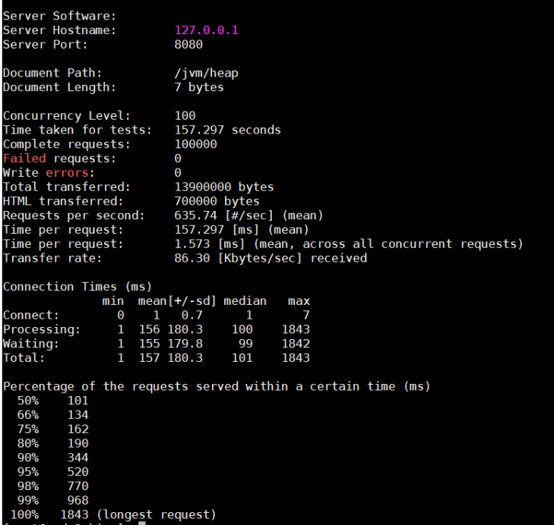Click the 50% percentile value 101
The height and width of the screenshot is (525, 554).
pos(78,401)
